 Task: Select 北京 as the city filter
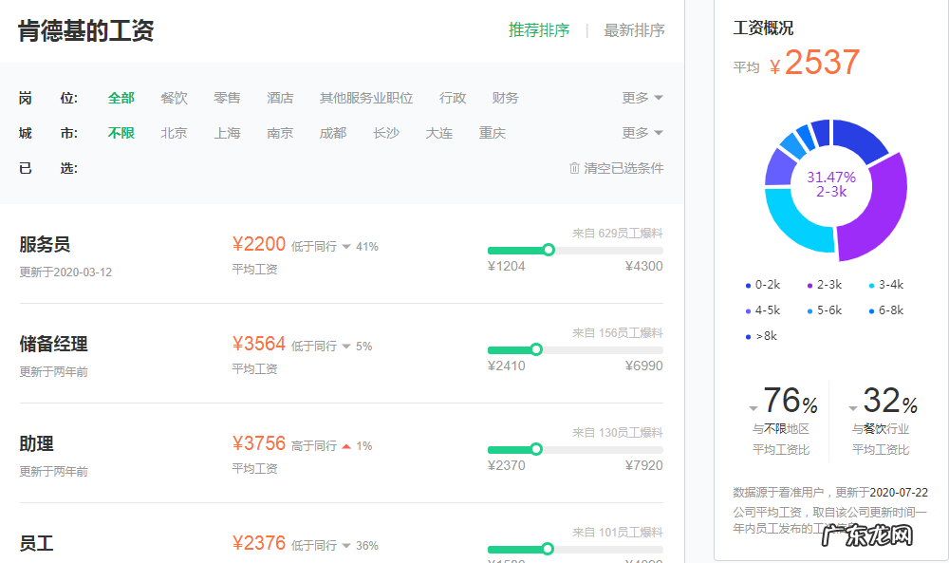pos(174,133)
